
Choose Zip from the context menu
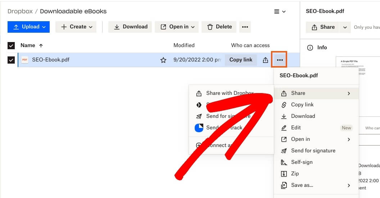(316, 174)
